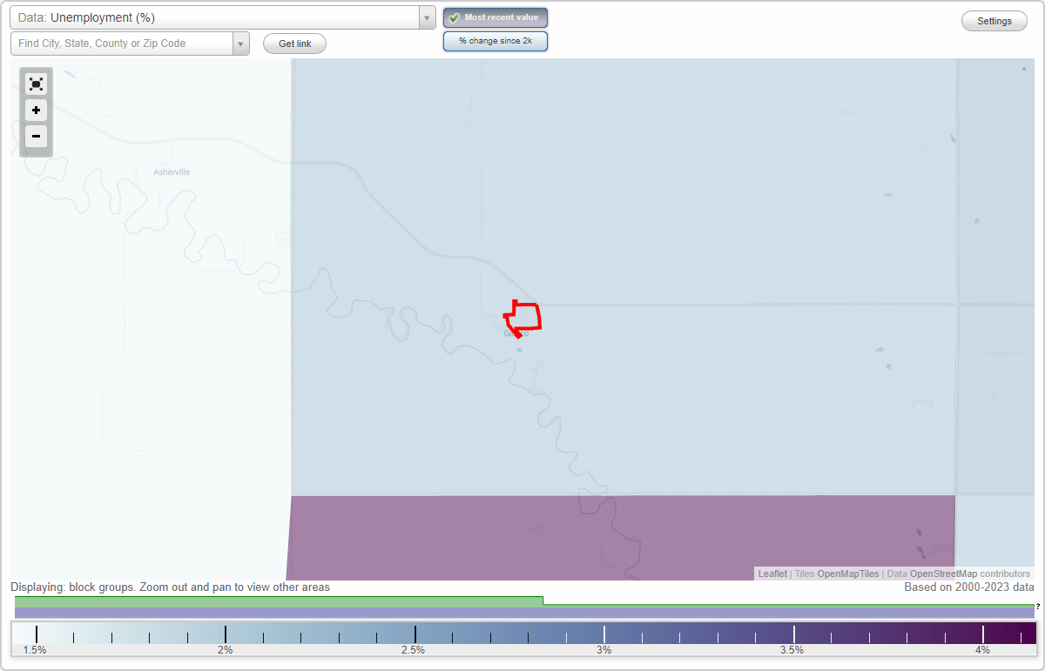The height and width of the screenshot is (671, 1045).
Task: Zoom out with the minus button
Action: pyautogui.click(x=36, y=136)
